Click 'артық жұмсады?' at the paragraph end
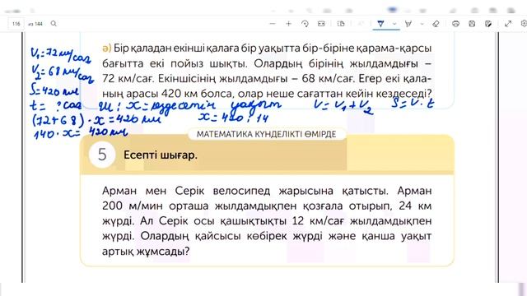 (x=146, y=251)
